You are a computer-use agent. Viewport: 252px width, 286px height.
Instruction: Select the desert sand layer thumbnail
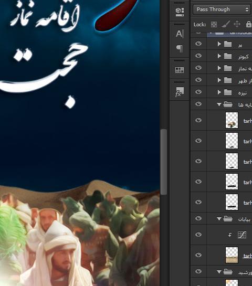click(232, 255)
